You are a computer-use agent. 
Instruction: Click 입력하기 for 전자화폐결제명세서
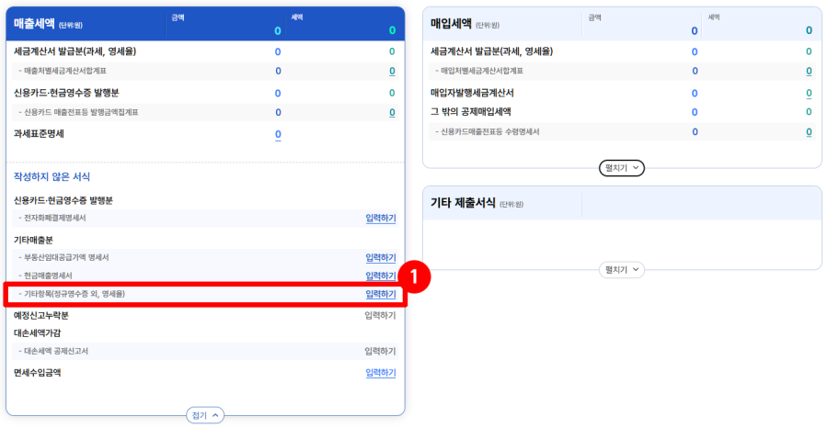(x=380, y=218)
